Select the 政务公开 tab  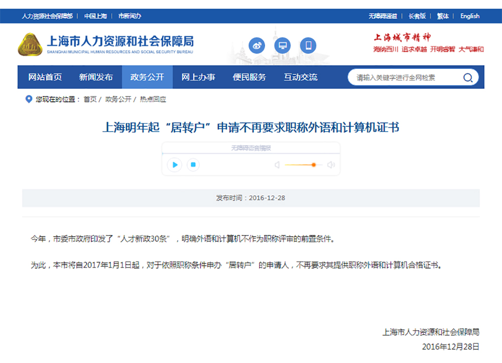(147, 77)
